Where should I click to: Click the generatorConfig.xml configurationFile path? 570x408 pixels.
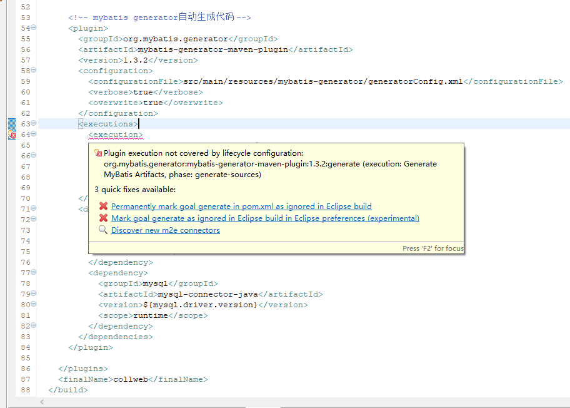click(323, 81)
